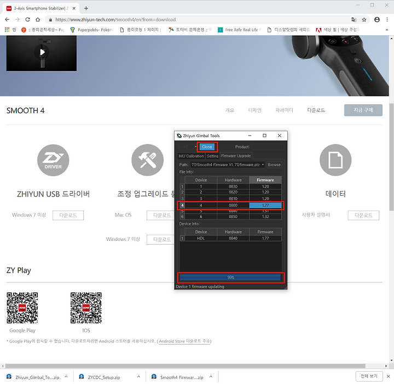
Task: Select hardware 0850 cell in row 6
Action: tap(233, 217)
